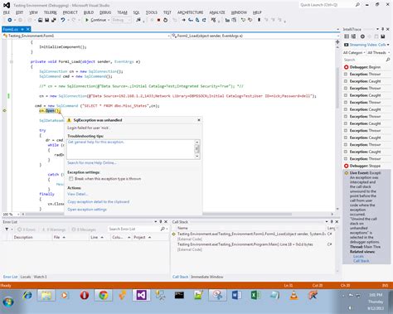393x314 pixels.
Task: Click the Error List filter funnel icon
Action: 7,229
